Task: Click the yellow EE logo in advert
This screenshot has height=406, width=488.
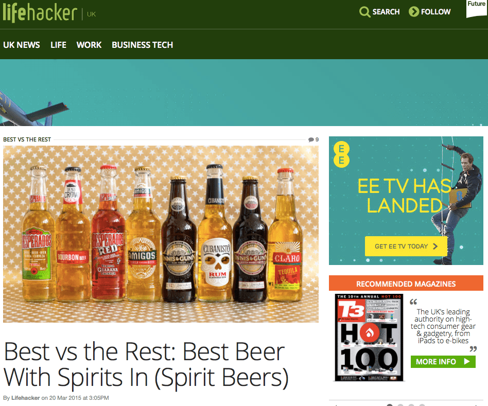Action: pyautogui.click(x=341, y=154)
